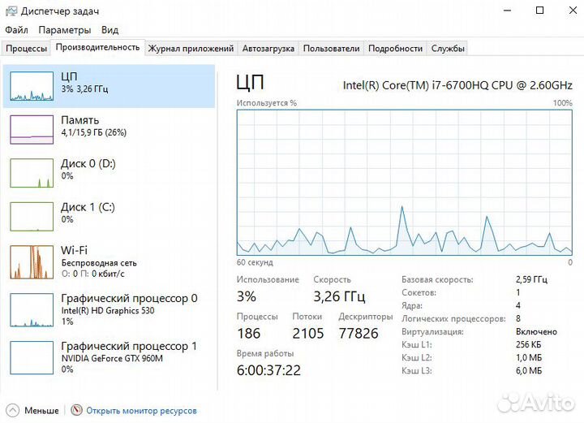
Task: Select Диск 1 (C:) graph icon
Action: tap(32, 216)
